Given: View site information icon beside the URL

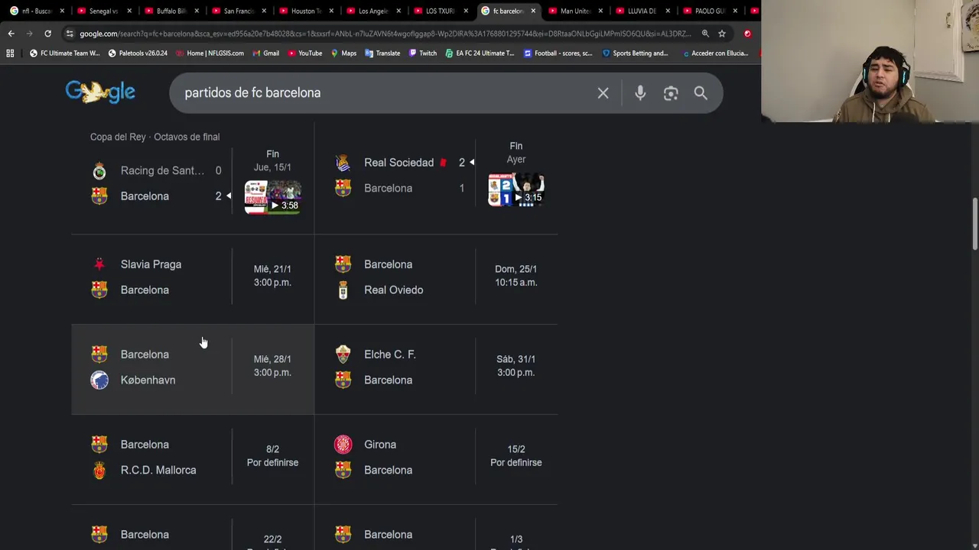Looking at the screenshot, I should (x=70, y=34).
